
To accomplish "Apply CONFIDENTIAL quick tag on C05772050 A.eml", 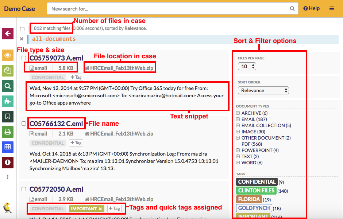I will (x=48, y=209).
